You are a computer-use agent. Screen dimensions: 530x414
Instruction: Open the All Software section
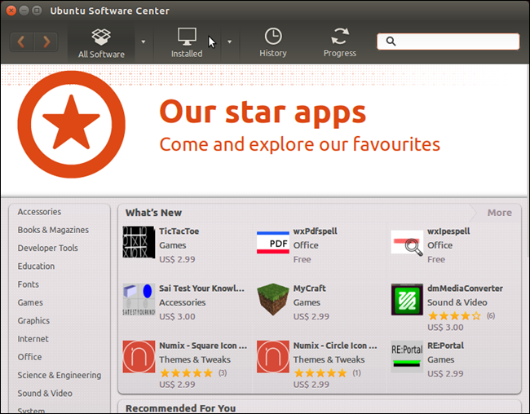pos(101,43)
